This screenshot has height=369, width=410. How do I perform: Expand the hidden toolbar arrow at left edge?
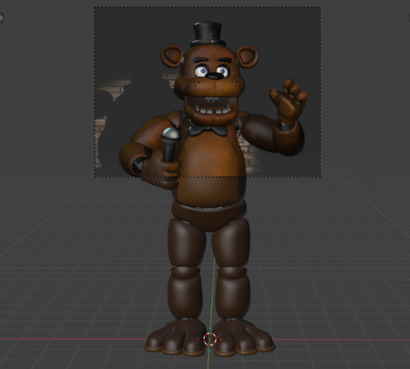tap(2, 18)
